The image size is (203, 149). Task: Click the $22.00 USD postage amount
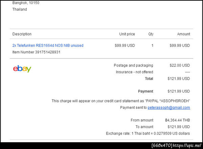pos(179,65)
